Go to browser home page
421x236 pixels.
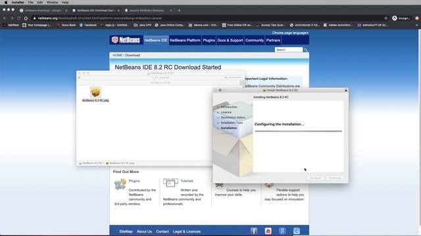26,18
